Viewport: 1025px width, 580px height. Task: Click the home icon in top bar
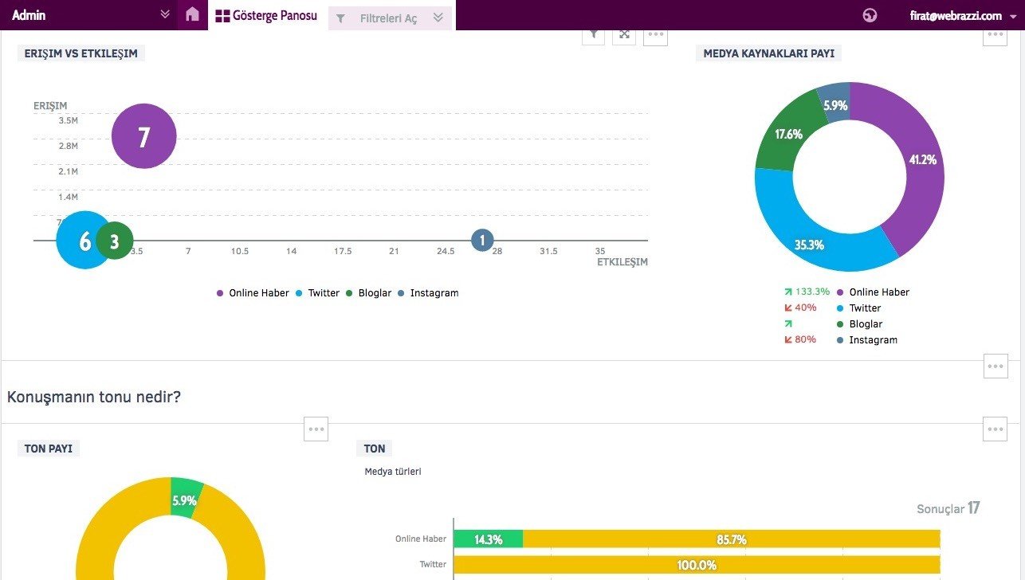[x=192, y=15]
